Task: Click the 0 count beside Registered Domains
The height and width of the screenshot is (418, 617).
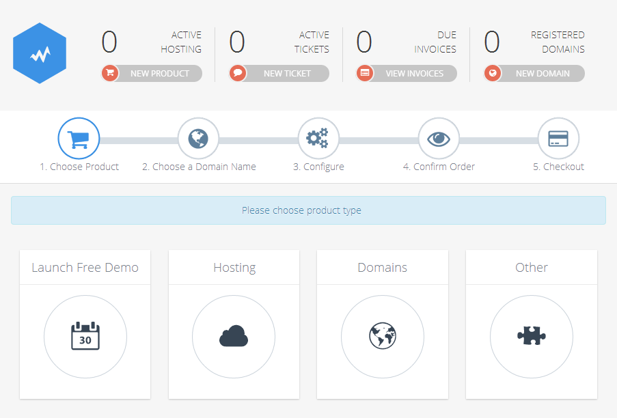Action: pyautogui.click(x=492, y=42)
